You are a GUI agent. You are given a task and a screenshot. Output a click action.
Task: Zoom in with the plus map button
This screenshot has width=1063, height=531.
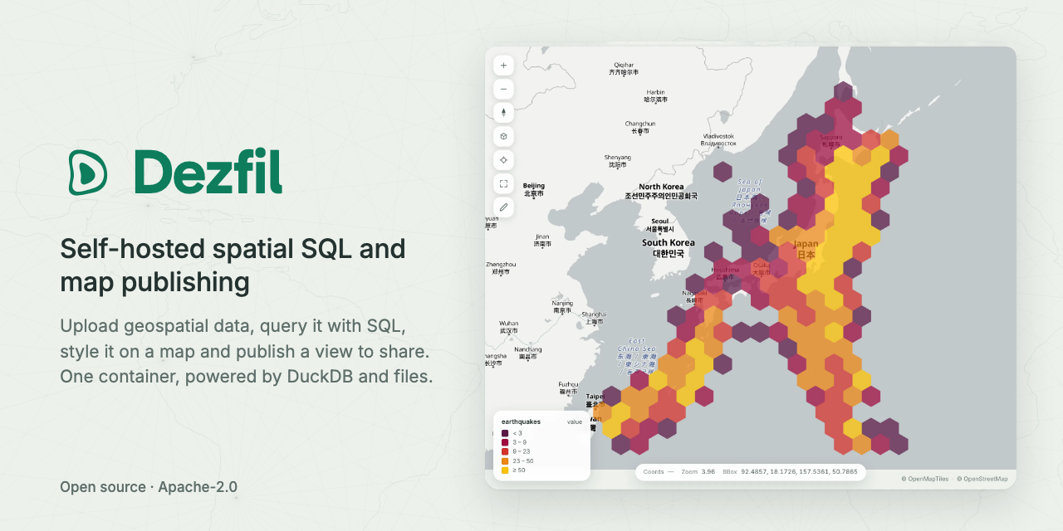tap(503, 65)
